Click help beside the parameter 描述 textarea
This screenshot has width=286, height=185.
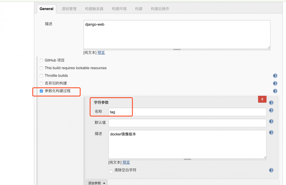coord(271,132)
